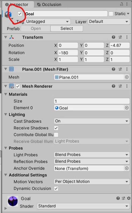
Task: Click object picker for Element 0 material
Action: 127,108
